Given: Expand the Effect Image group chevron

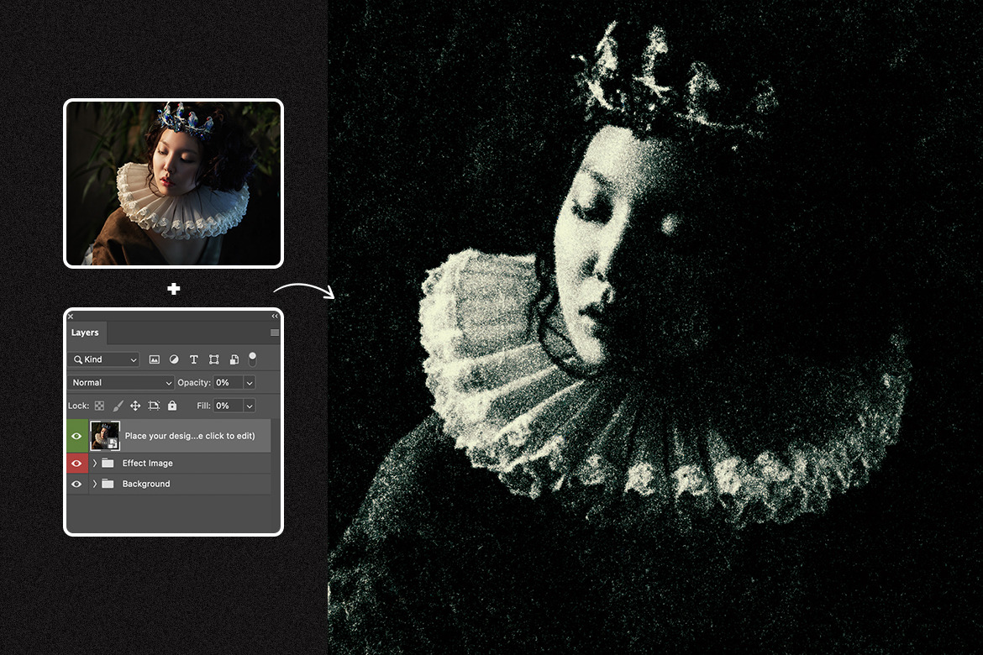Looking at the screenshot, I should [x=95, y=464].
